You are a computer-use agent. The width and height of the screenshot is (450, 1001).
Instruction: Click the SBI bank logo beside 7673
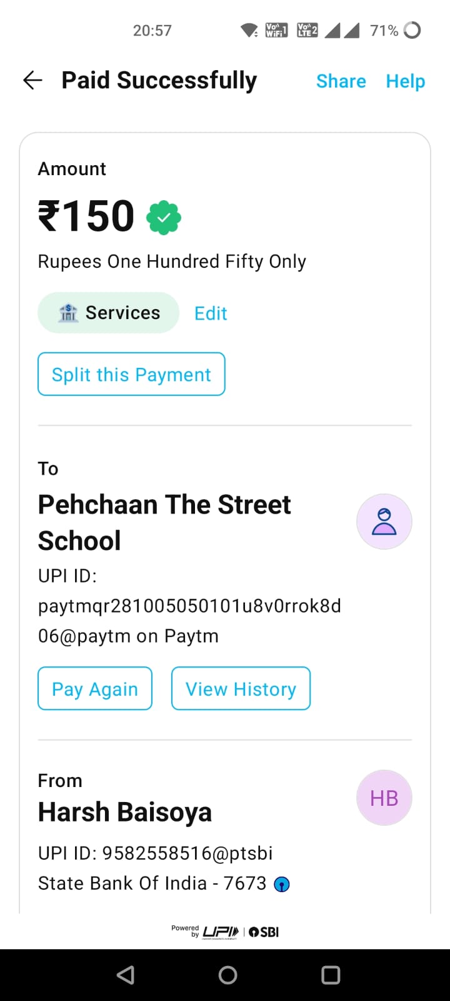pyautogui.click(x=282, y=884)
